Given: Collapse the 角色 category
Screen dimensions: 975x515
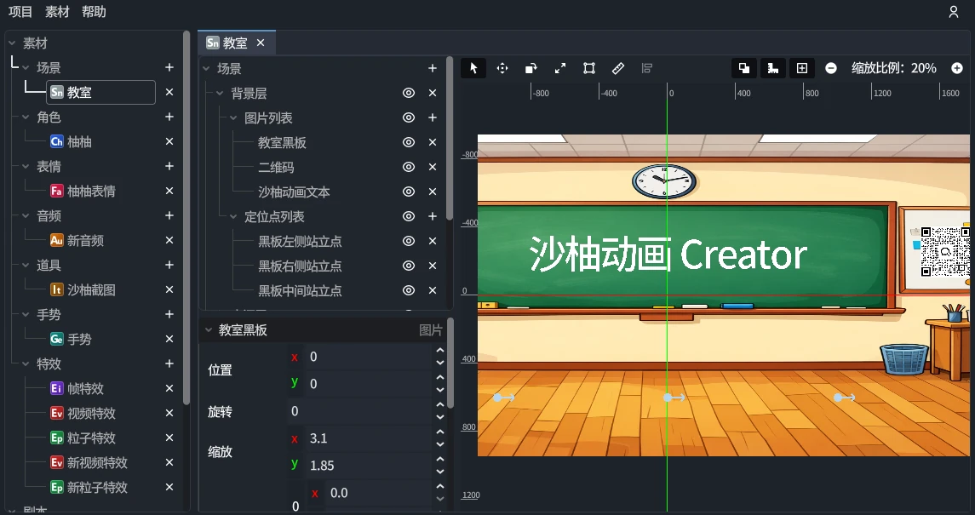Looking at the screenshot, I should [26, 117].
